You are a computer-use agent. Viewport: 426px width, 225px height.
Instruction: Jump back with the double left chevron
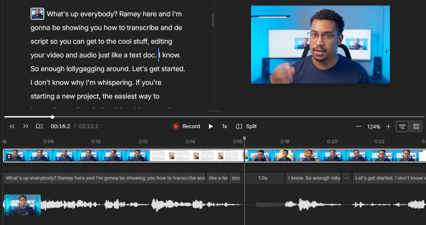(x=12, y=126)
